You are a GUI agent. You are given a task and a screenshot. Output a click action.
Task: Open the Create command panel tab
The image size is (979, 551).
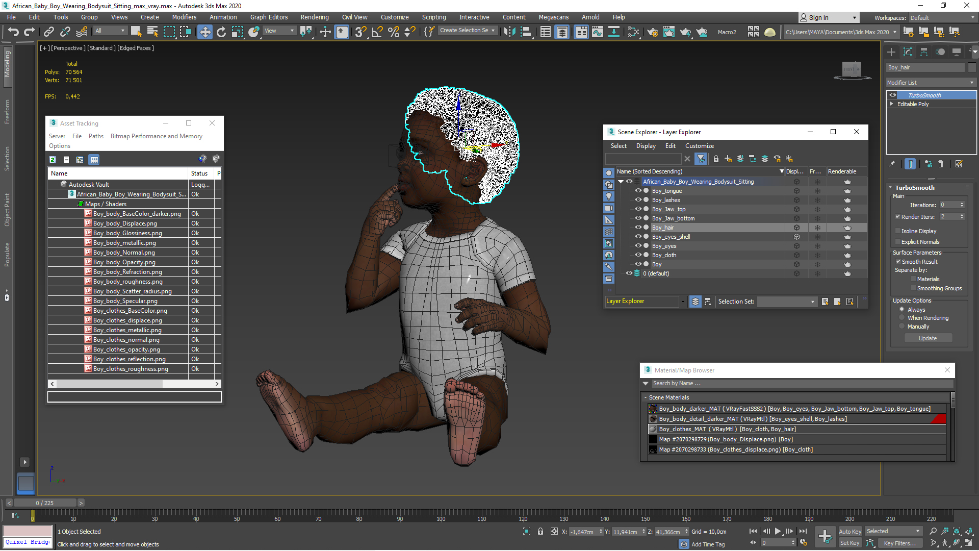pos(891,52)
